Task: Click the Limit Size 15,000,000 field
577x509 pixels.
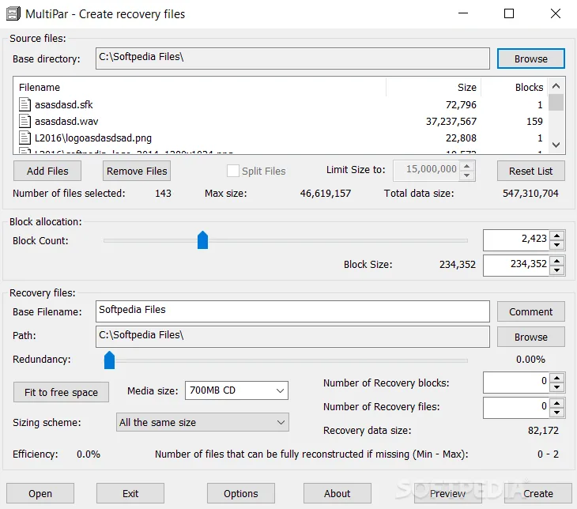Action: coord(427,171)
